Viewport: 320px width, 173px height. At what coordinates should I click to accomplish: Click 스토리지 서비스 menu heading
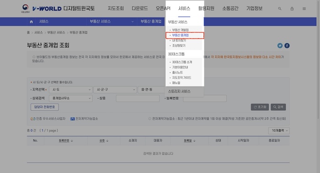[179, 92]
